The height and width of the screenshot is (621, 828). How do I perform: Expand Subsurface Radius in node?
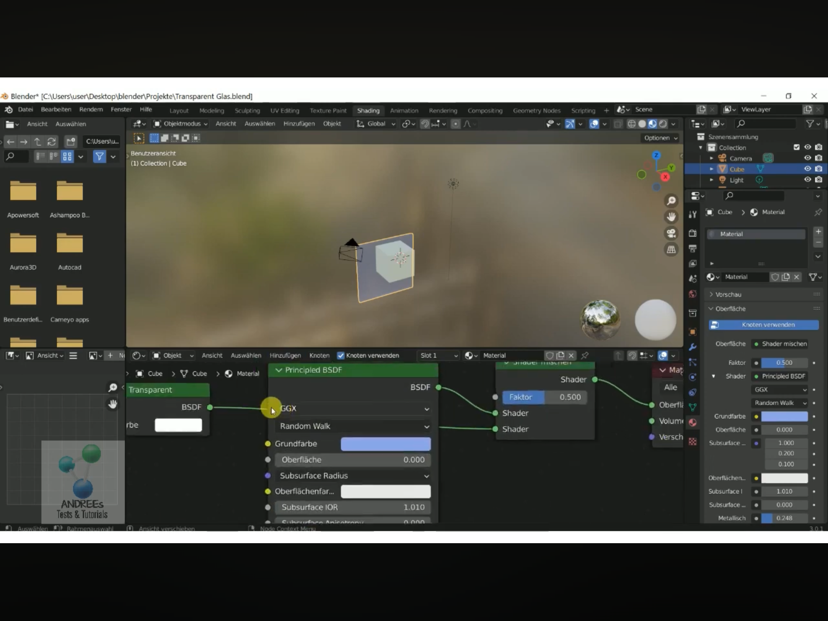point(353,476)
